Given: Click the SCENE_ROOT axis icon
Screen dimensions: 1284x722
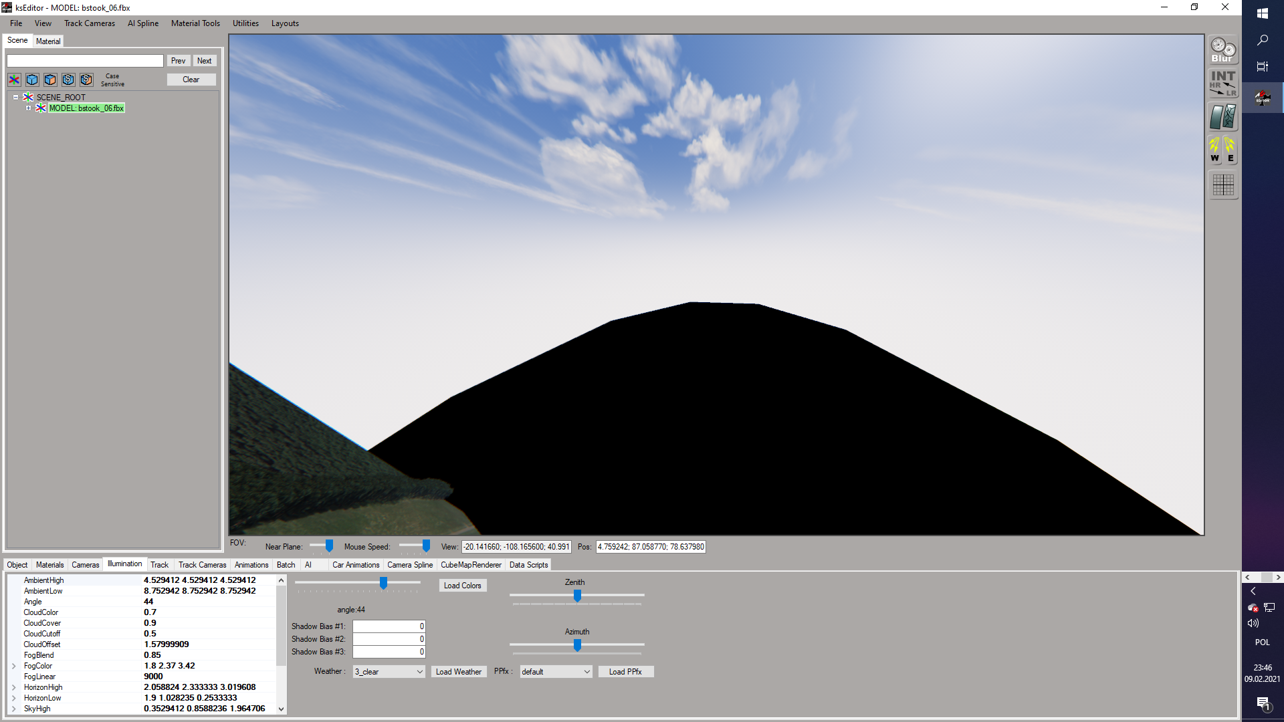Looking at the screenshot, I should pos(28,97).
